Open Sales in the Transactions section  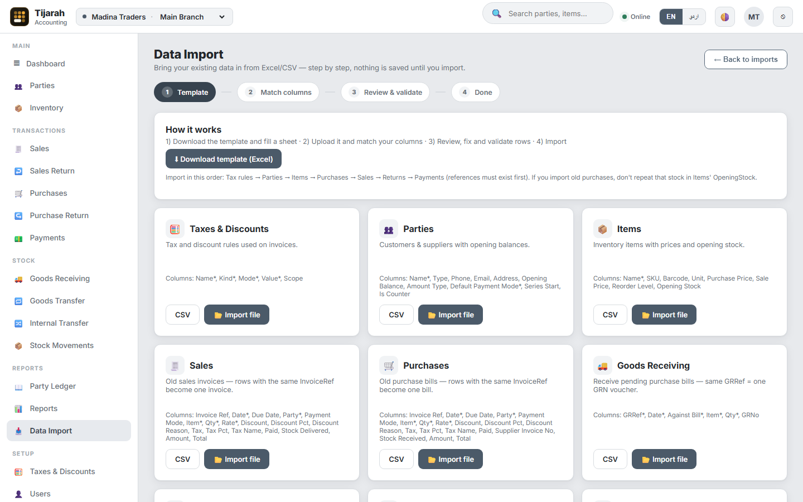[69, 149]
